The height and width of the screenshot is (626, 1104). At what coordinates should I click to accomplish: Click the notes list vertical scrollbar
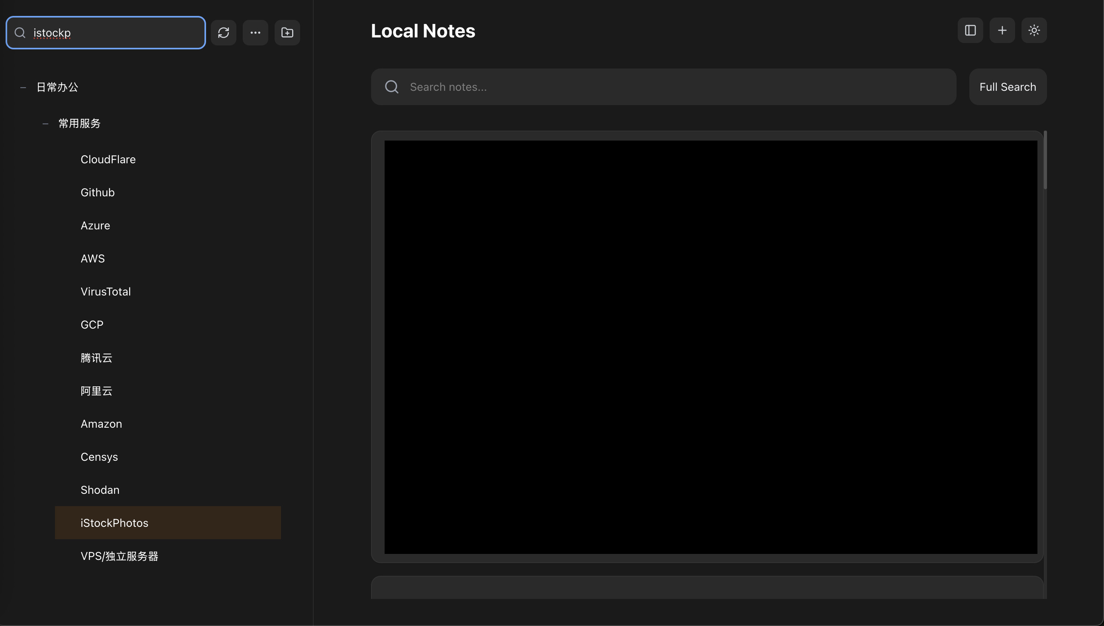(1045, 160)
